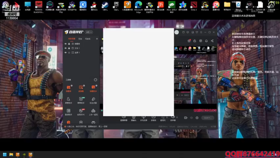The height and width of the screenshot is (158, 280).
Task: Collapse the 工具箱 toolbox section
Action: click(x=96, y=80)
